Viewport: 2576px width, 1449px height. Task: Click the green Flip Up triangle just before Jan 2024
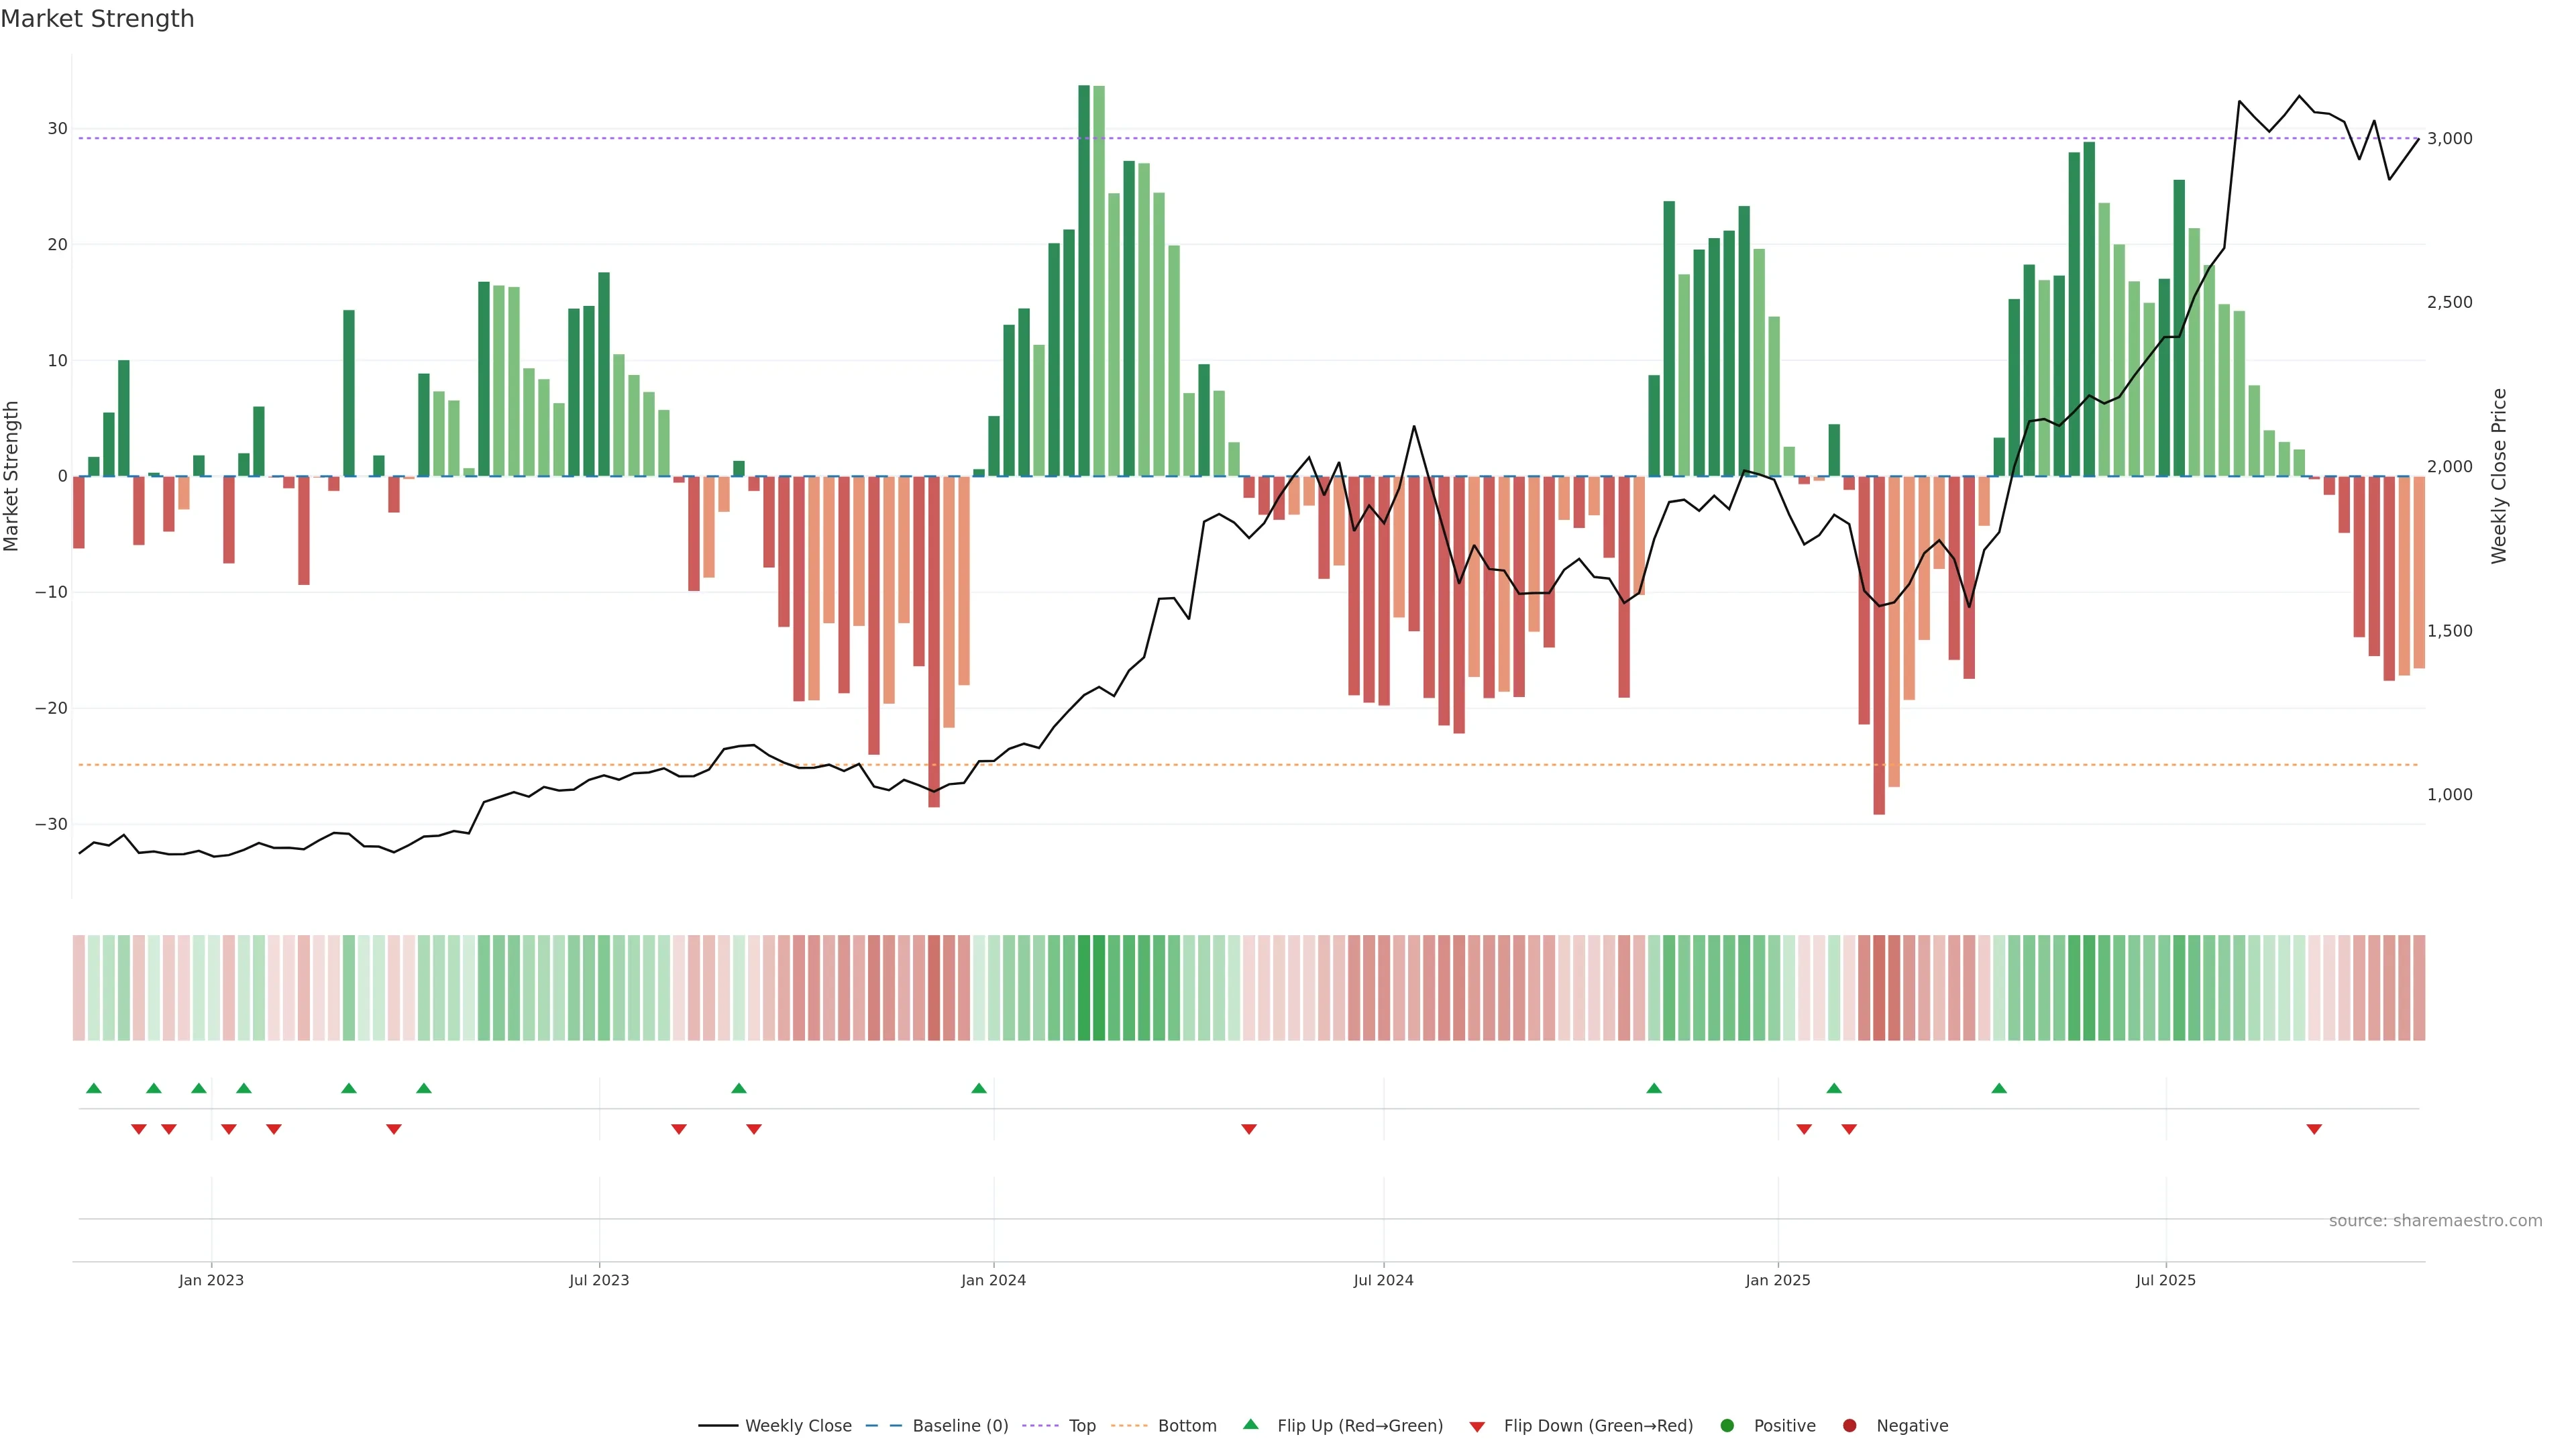tap(979, 1088)
